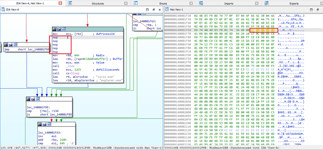Click the IDA View-A panel title

click(13, 9)
